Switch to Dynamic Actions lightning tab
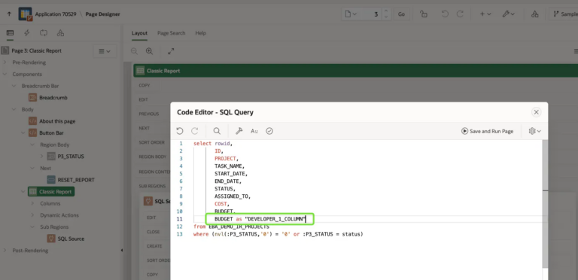The height and width of the screenshot is (280, 578). [27, 33]
